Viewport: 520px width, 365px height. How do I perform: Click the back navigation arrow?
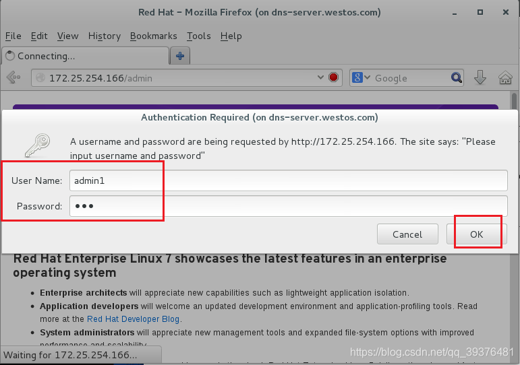pyautogui.click(x=13, y=77)
